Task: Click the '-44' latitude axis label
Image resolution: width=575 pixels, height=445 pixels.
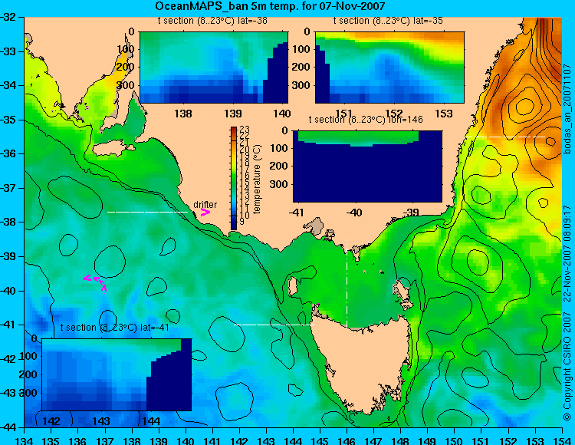Action: click(x=8, y=427)
